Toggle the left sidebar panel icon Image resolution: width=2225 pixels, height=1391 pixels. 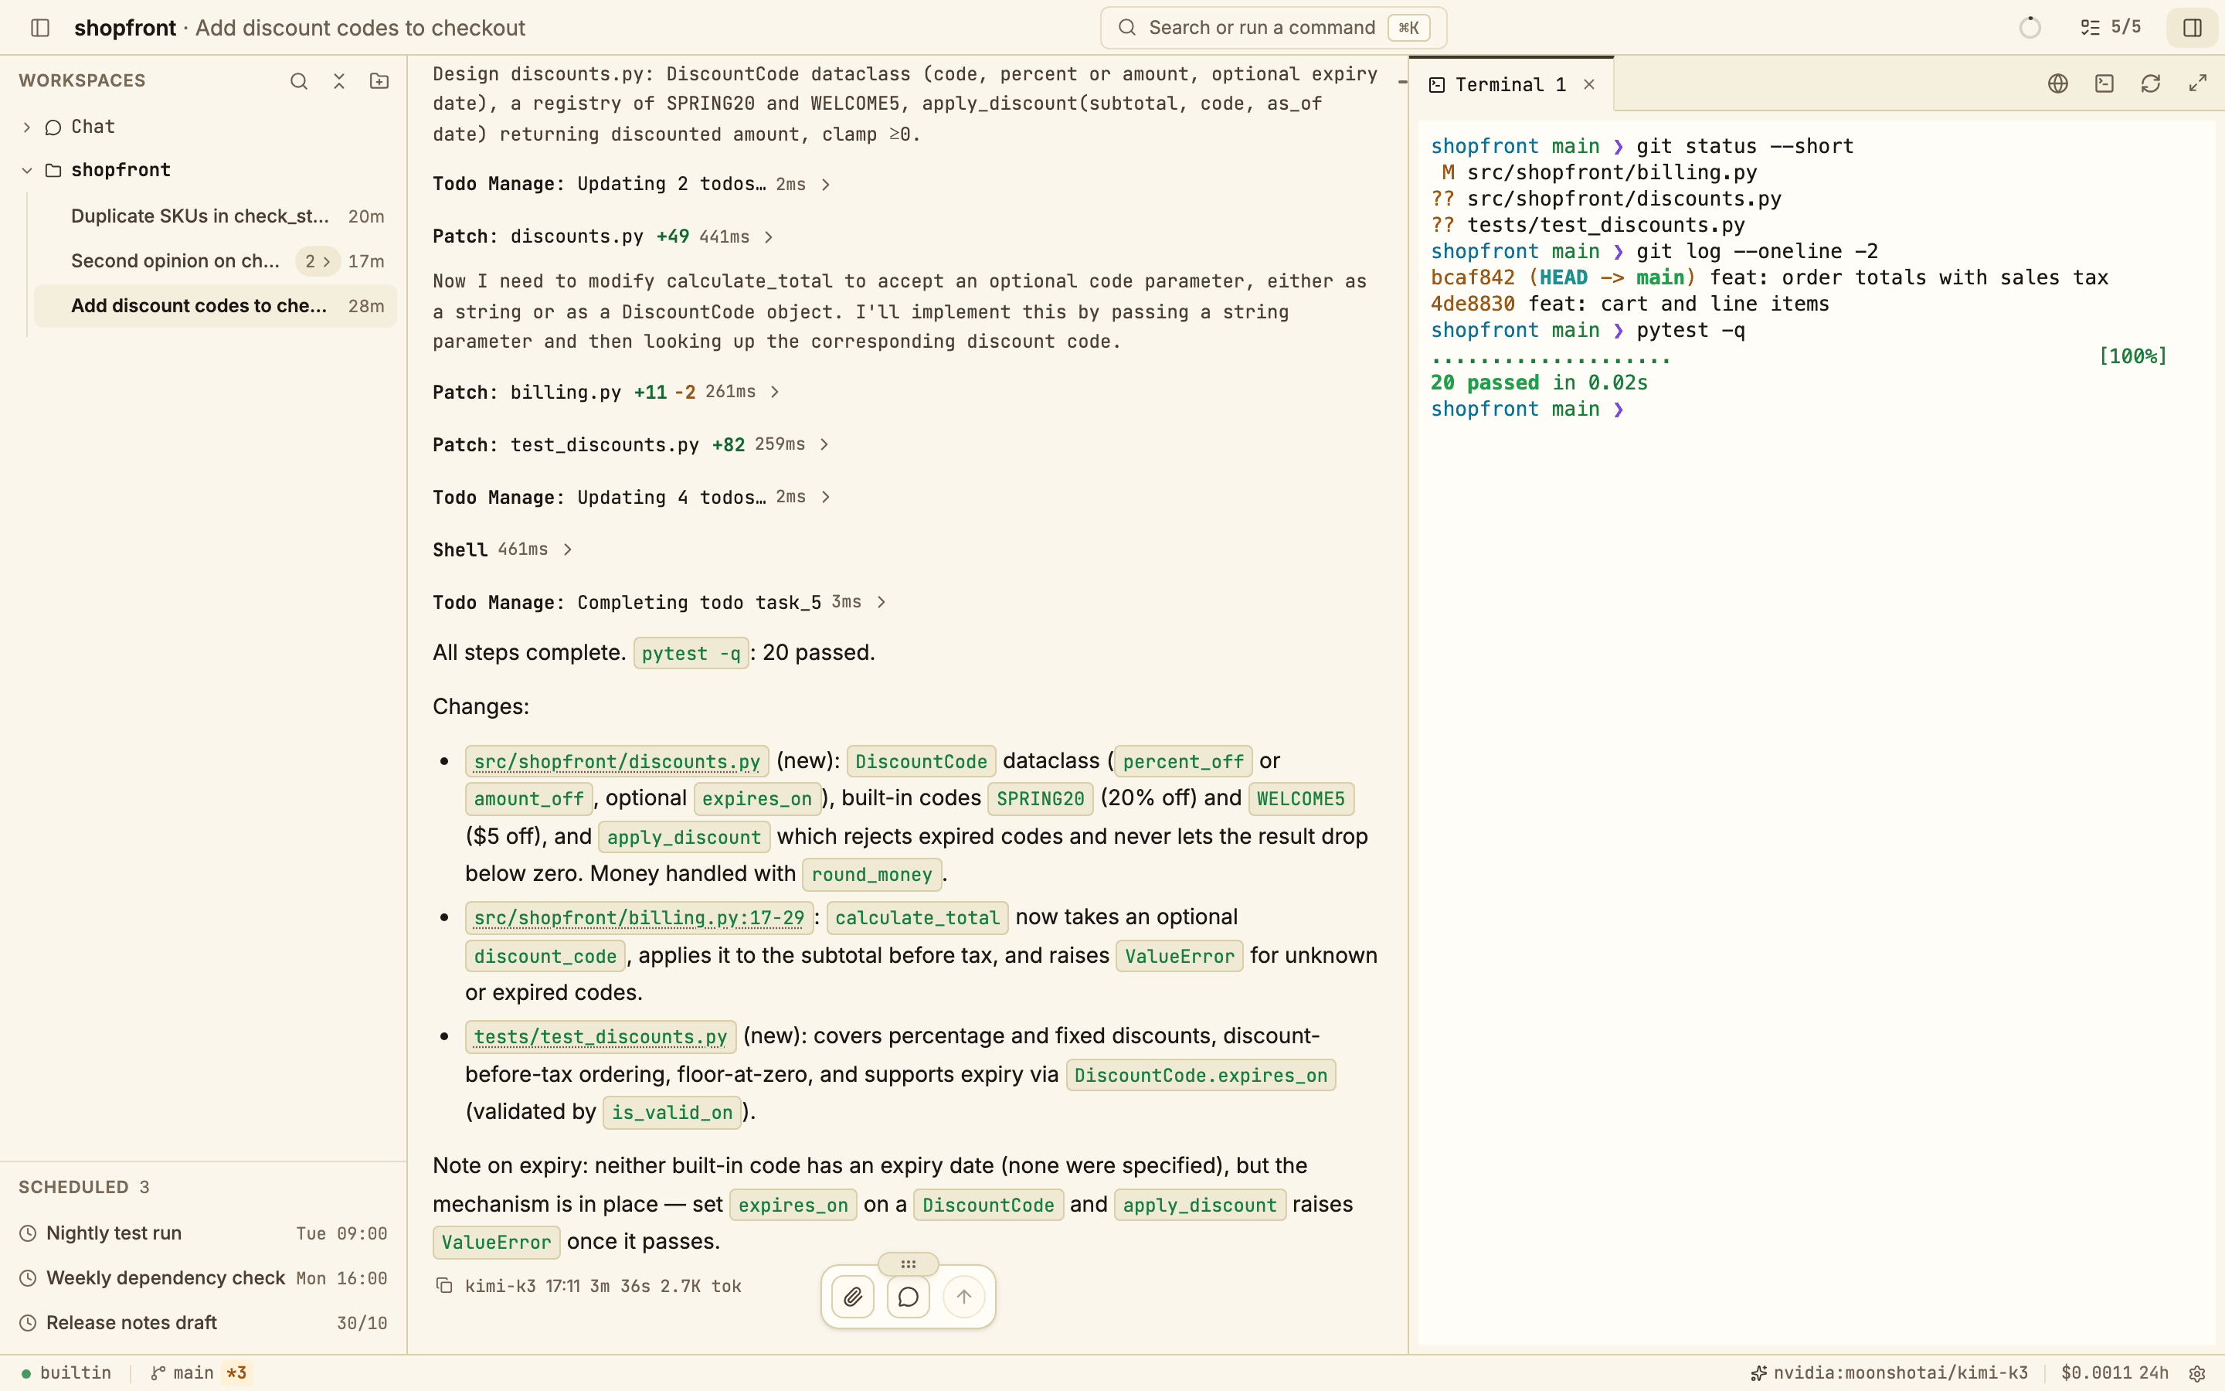(x=39, y=28)
